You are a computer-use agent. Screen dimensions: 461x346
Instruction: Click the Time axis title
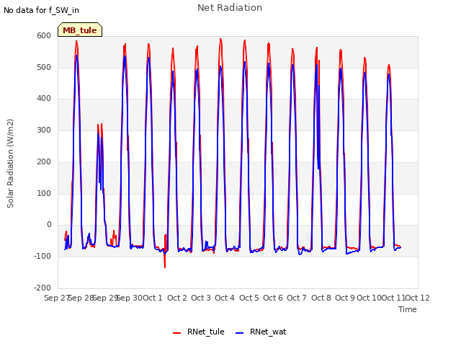(408, 309)
